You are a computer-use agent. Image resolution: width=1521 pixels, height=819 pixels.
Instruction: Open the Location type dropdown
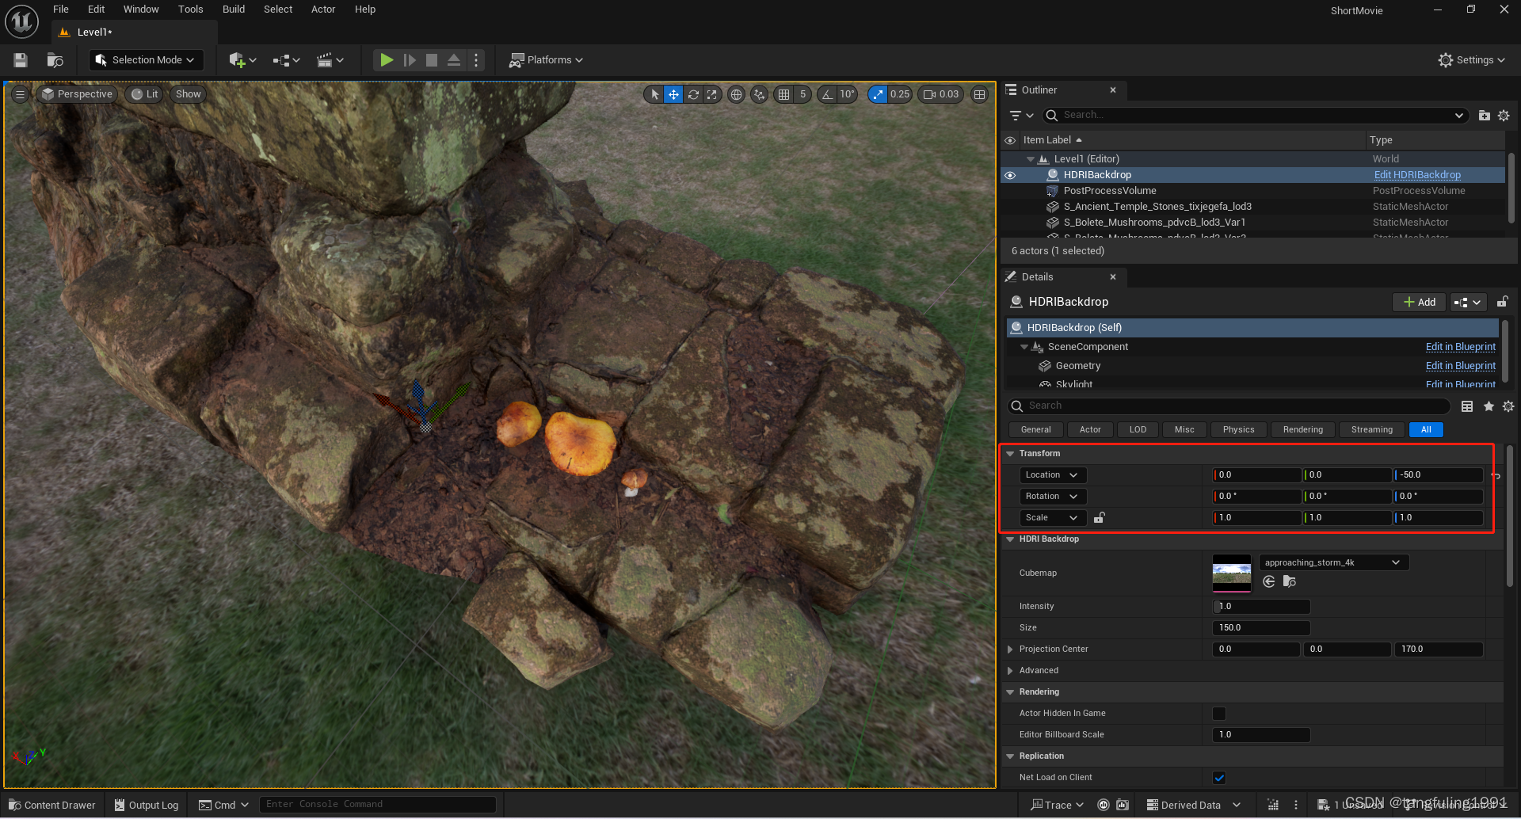point(1052,475)
